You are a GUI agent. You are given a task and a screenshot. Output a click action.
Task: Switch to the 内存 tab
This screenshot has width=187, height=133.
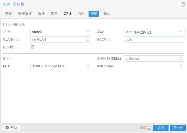pyautogui.click(x=81, y=14)
